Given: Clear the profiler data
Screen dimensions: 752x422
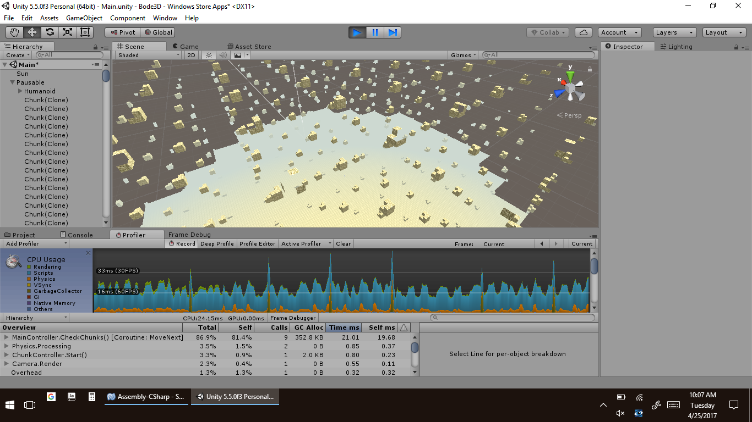Looking at the screenshot, I should pos(344,243).
